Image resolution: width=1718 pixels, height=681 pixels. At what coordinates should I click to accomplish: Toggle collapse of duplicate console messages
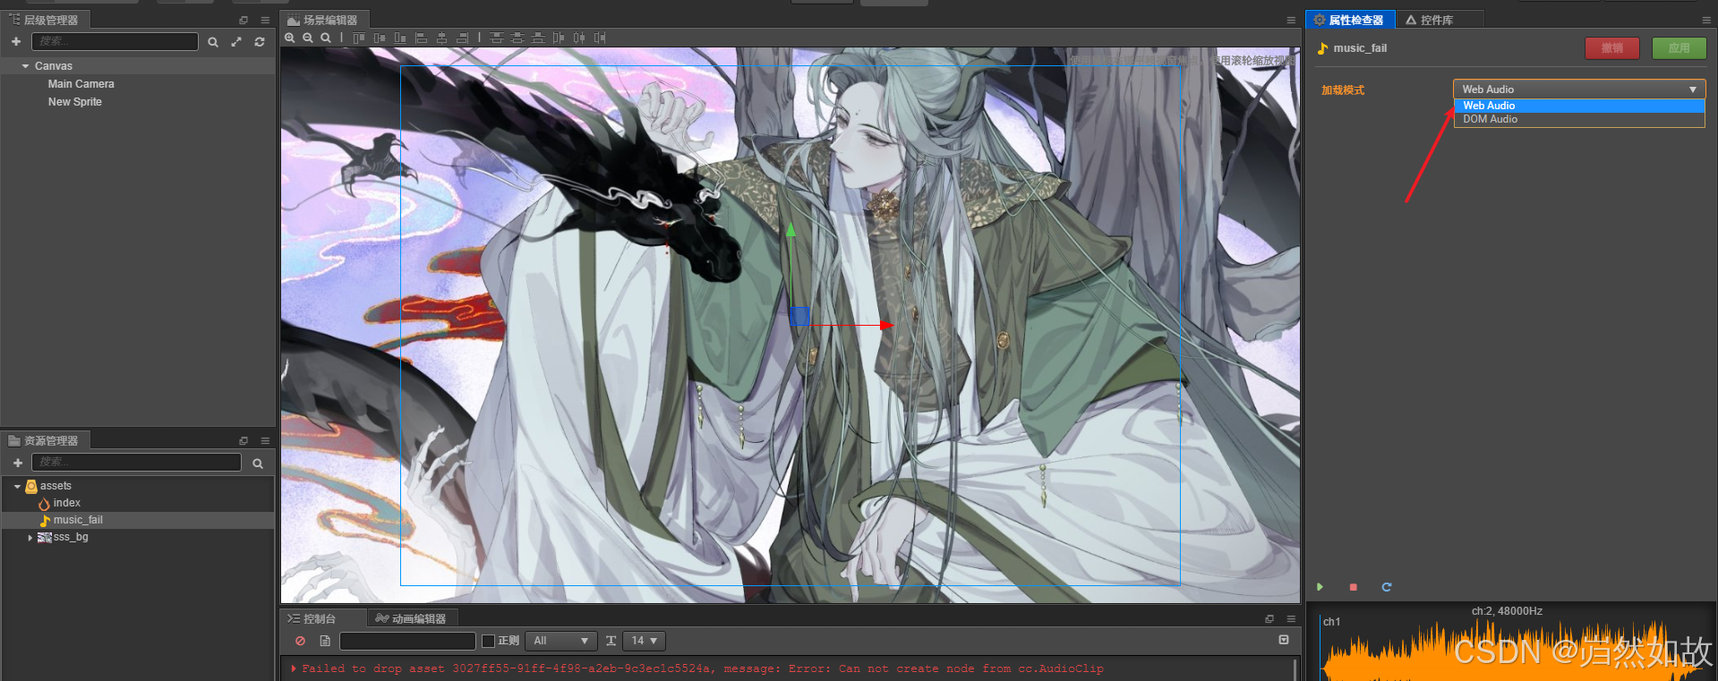(x=1284, y=640)
